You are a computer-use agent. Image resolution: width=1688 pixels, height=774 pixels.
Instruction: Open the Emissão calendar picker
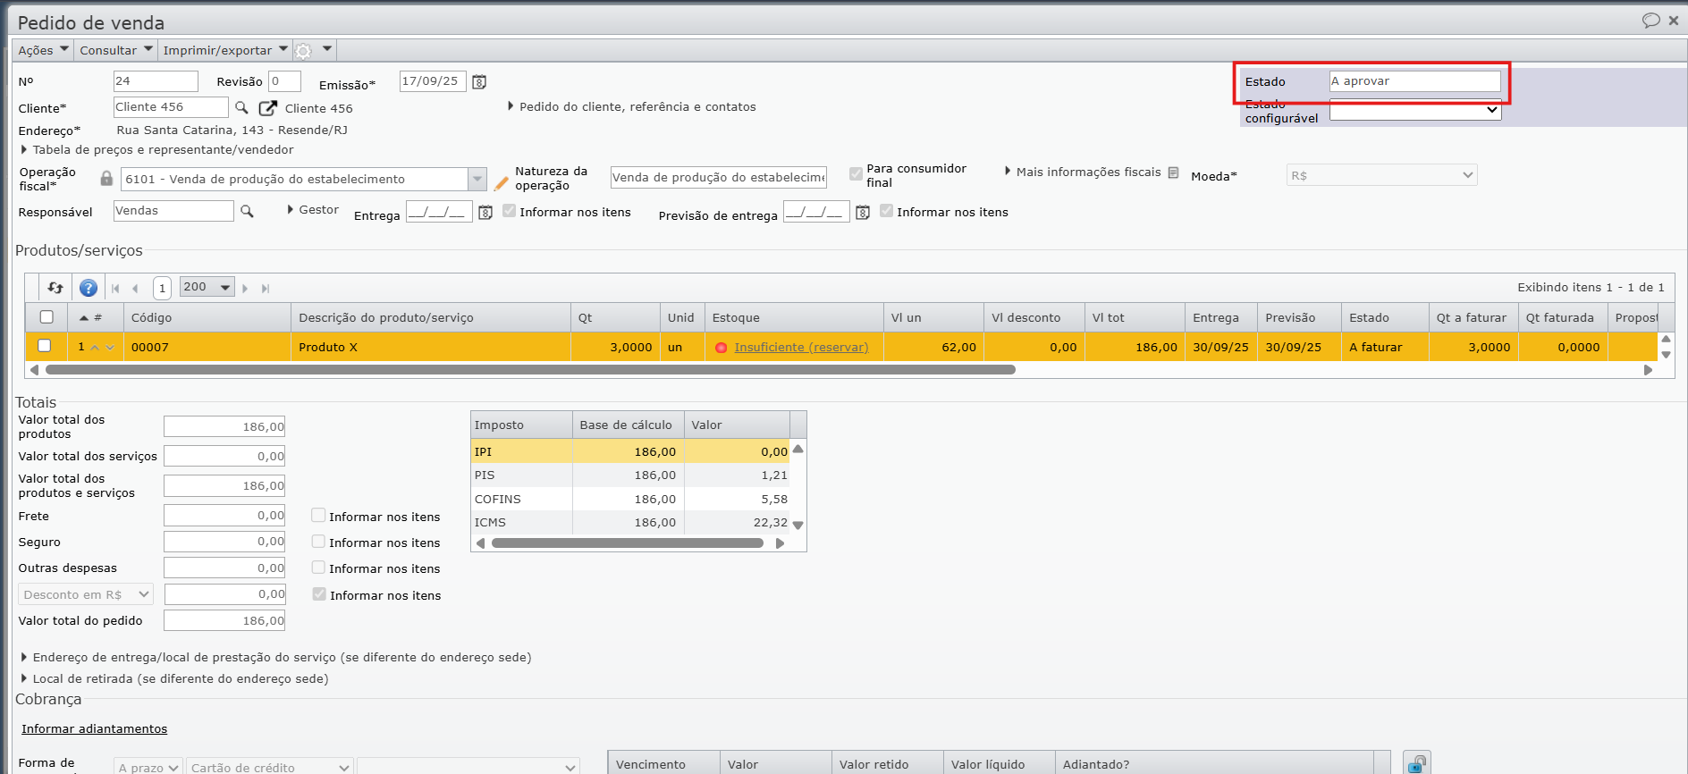(479, 82)
